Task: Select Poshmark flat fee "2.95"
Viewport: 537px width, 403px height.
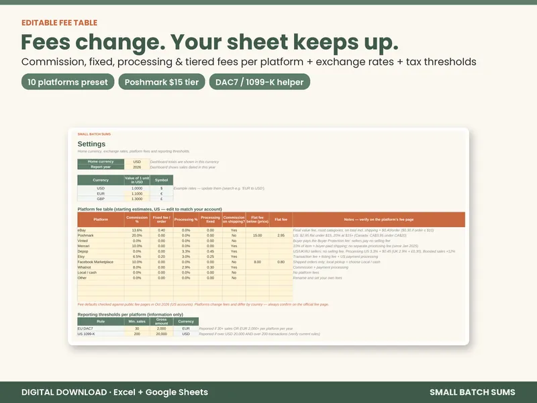Action: point(281,236)
